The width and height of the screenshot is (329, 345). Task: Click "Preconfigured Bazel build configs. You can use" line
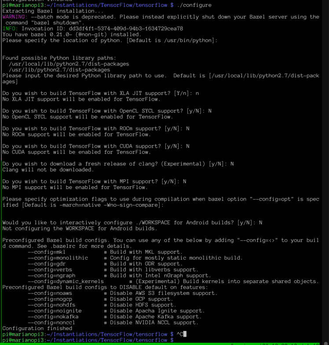[x=161, y=240]
